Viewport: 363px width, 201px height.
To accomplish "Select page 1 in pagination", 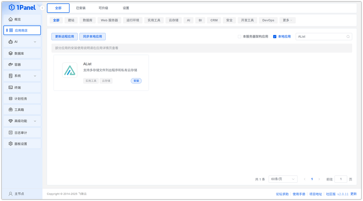I will [312, 179].
